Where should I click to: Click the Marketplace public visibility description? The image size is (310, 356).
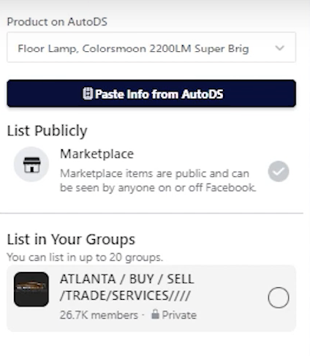(158, 181)
